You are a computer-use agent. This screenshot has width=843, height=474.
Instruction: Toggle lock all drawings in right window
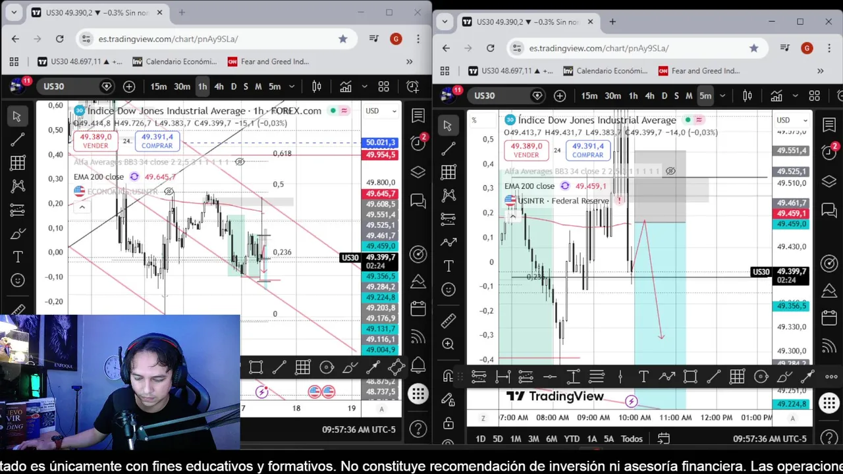[449, 423]
